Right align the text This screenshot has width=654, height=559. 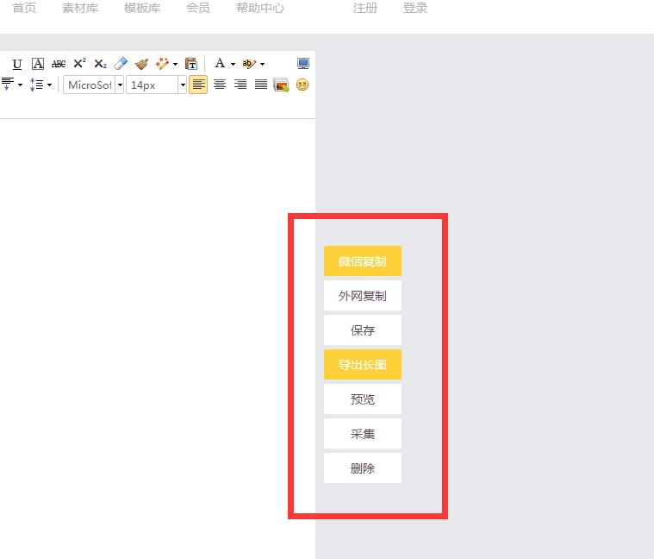[240, 85]
